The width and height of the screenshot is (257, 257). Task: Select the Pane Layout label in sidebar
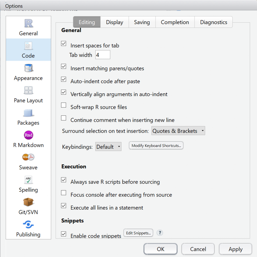(x=28, y=100)
